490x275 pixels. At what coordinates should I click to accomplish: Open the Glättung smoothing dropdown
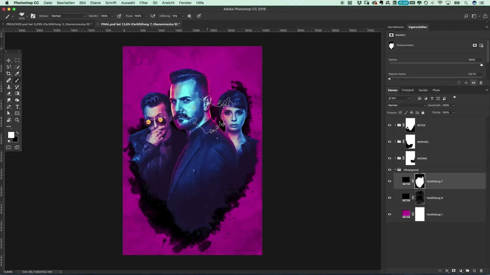click(x=183, y=16)
